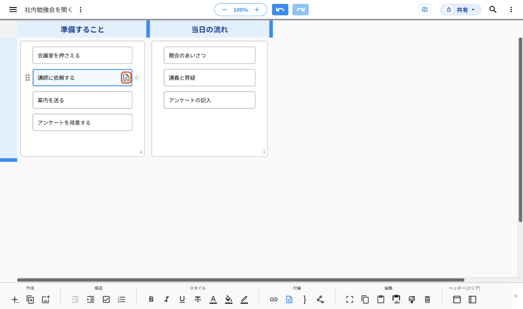Select the 開会のあいさつ card
This screenshot has height=309, width=523.
coord(210,55)
